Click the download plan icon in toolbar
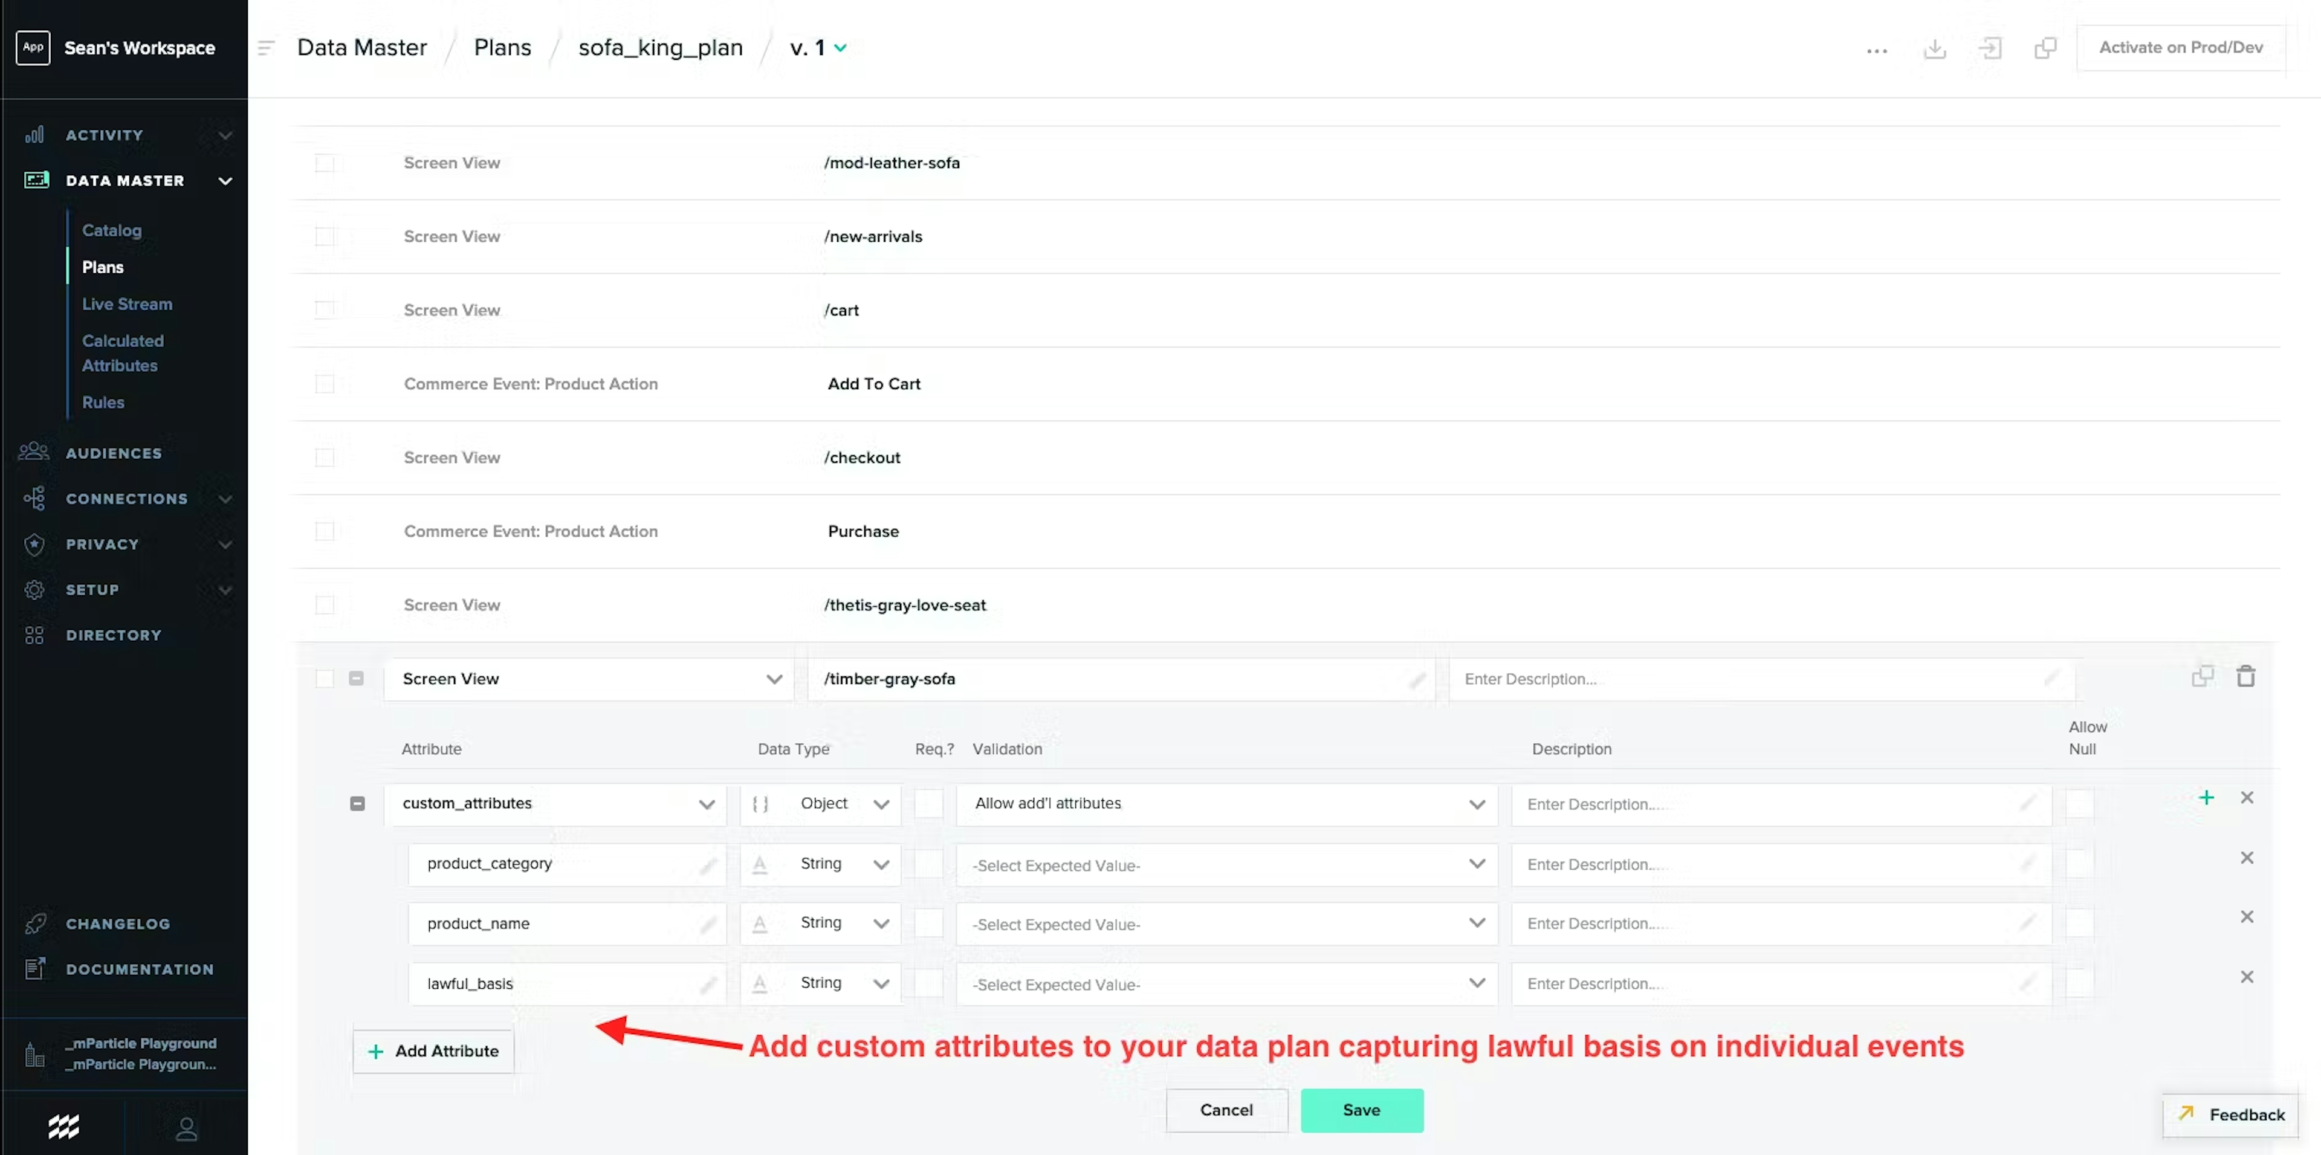Image resolution: width=2321 pixels, height=1155 pixels. (x=1934, y=48)
